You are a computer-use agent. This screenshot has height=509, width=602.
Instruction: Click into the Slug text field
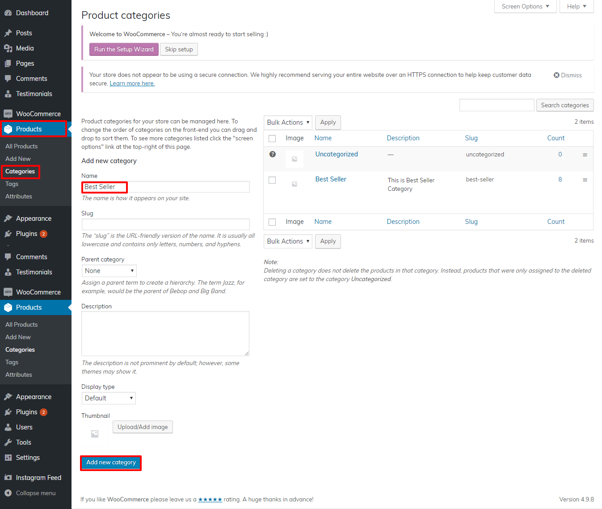(x=165, y=224)
